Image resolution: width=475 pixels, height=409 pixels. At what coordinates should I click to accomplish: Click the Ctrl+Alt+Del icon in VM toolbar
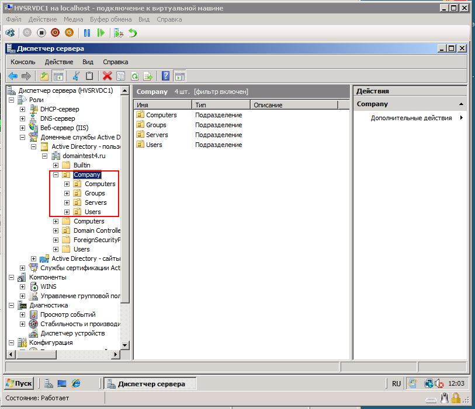click(x=10, y=33)
